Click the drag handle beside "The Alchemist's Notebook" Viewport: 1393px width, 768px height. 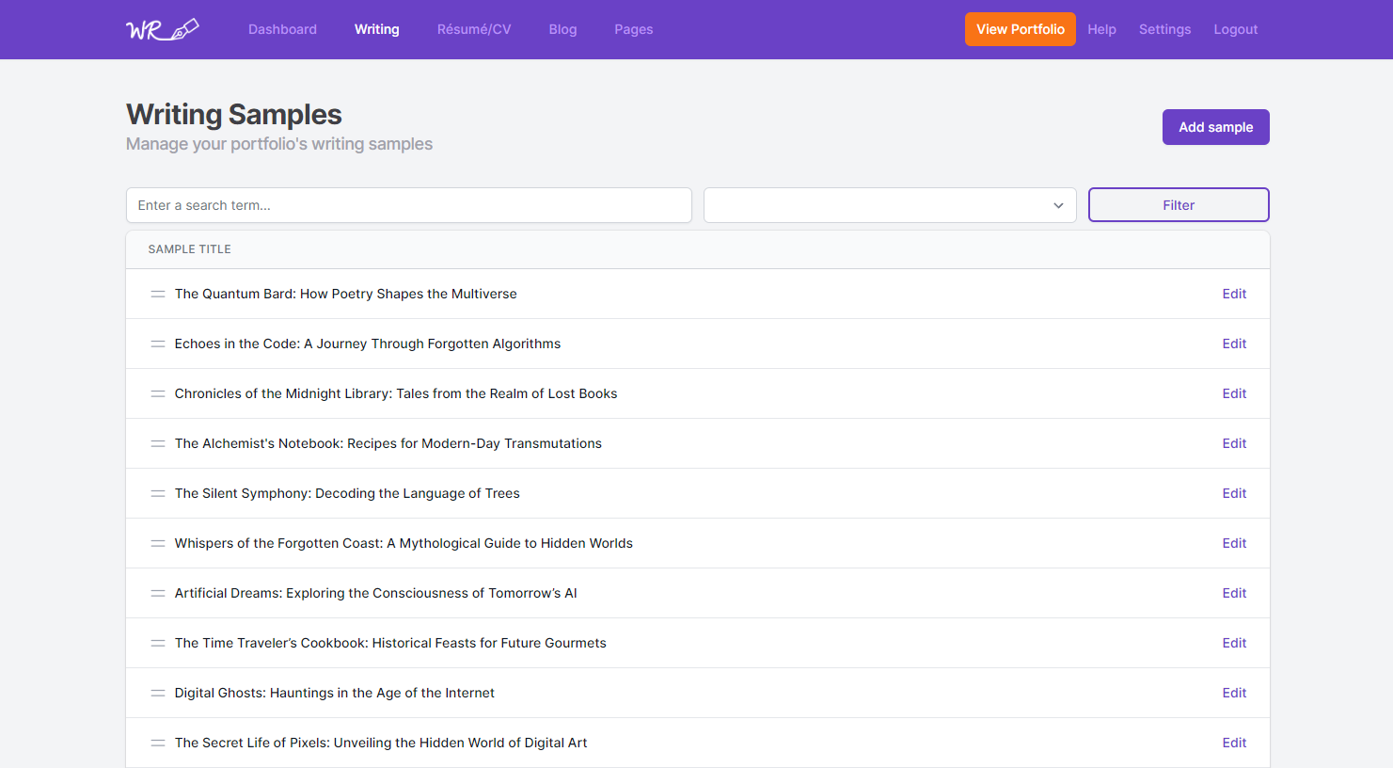click(157, 442)
